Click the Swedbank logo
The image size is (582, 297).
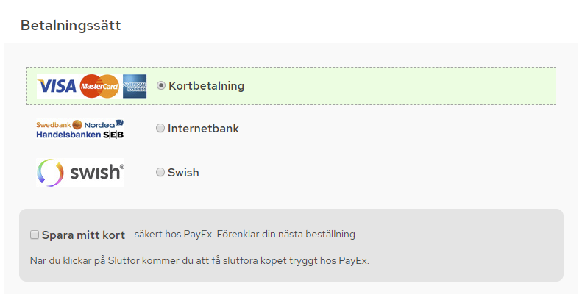click(x=59, y=125)
